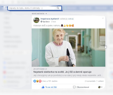Click the Okomentovat comment button
113x95 pixels.
[x=81, y=87]
